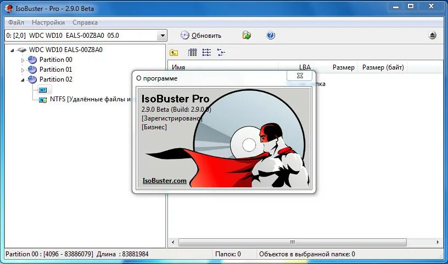Click the NTFS deleted files icon
This screenshot has height=264, width=448.
click(x=43, y=100)
